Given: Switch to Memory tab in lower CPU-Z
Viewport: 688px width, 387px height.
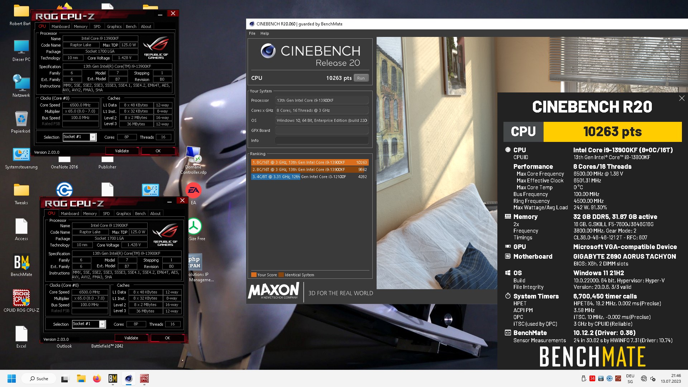Looking at the screenshot, I should click(90, 214).
